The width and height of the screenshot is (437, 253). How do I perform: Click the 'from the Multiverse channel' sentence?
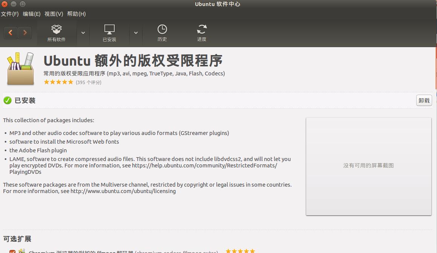point(147,185)
